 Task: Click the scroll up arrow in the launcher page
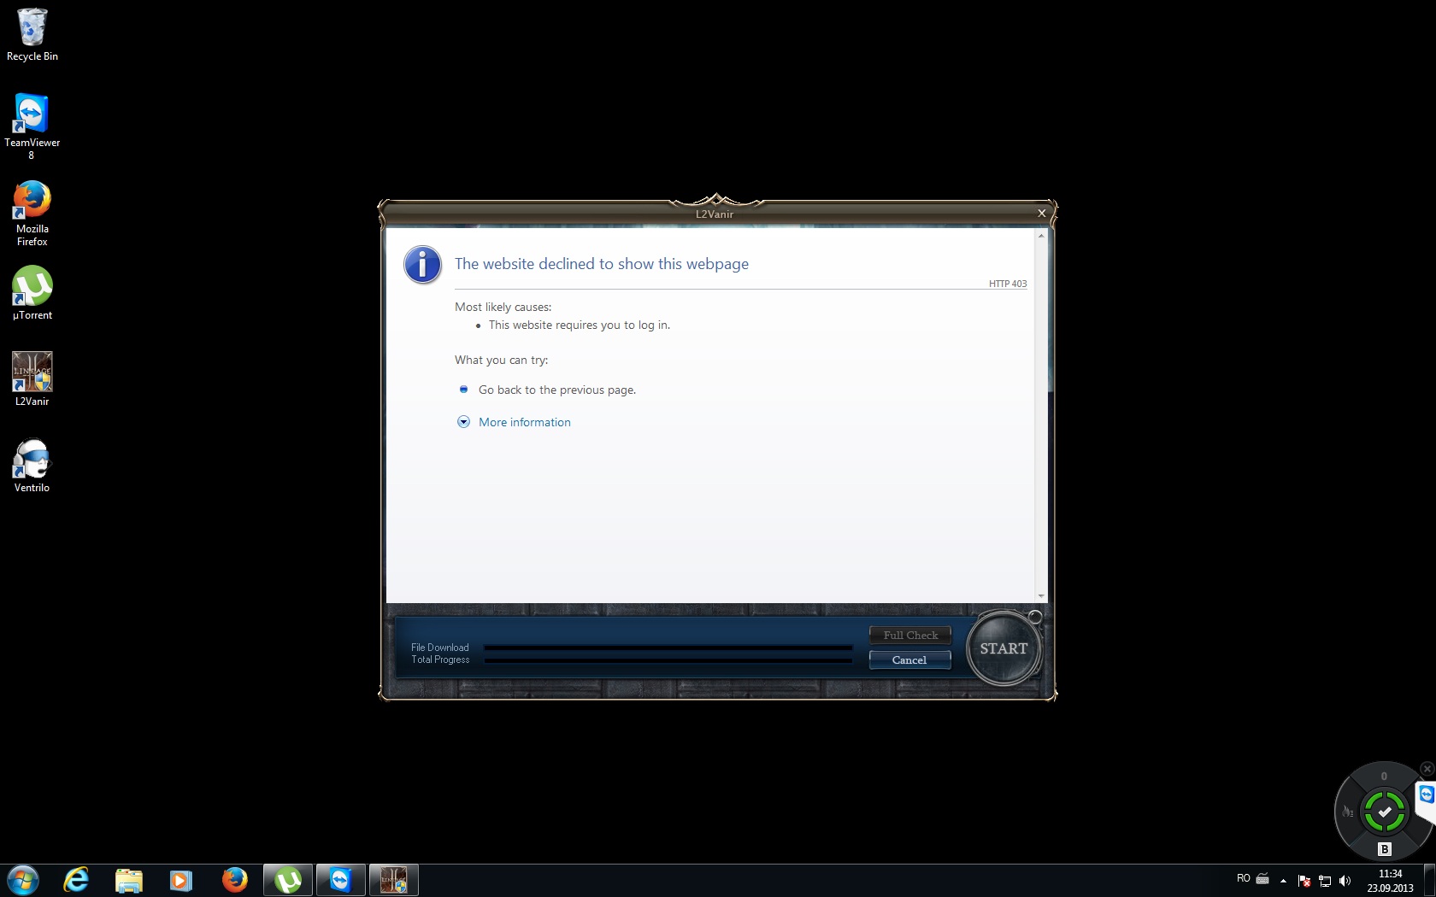[x=1041, y=236]
